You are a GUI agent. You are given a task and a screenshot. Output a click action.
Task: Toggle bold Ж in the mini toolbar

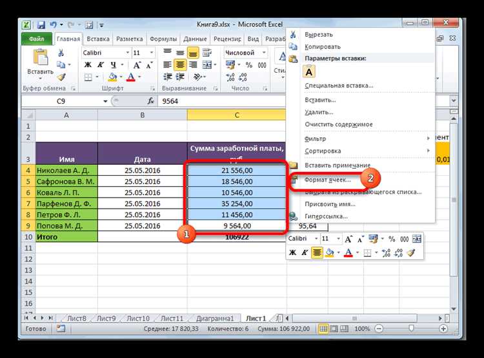(x=292, y=253)
